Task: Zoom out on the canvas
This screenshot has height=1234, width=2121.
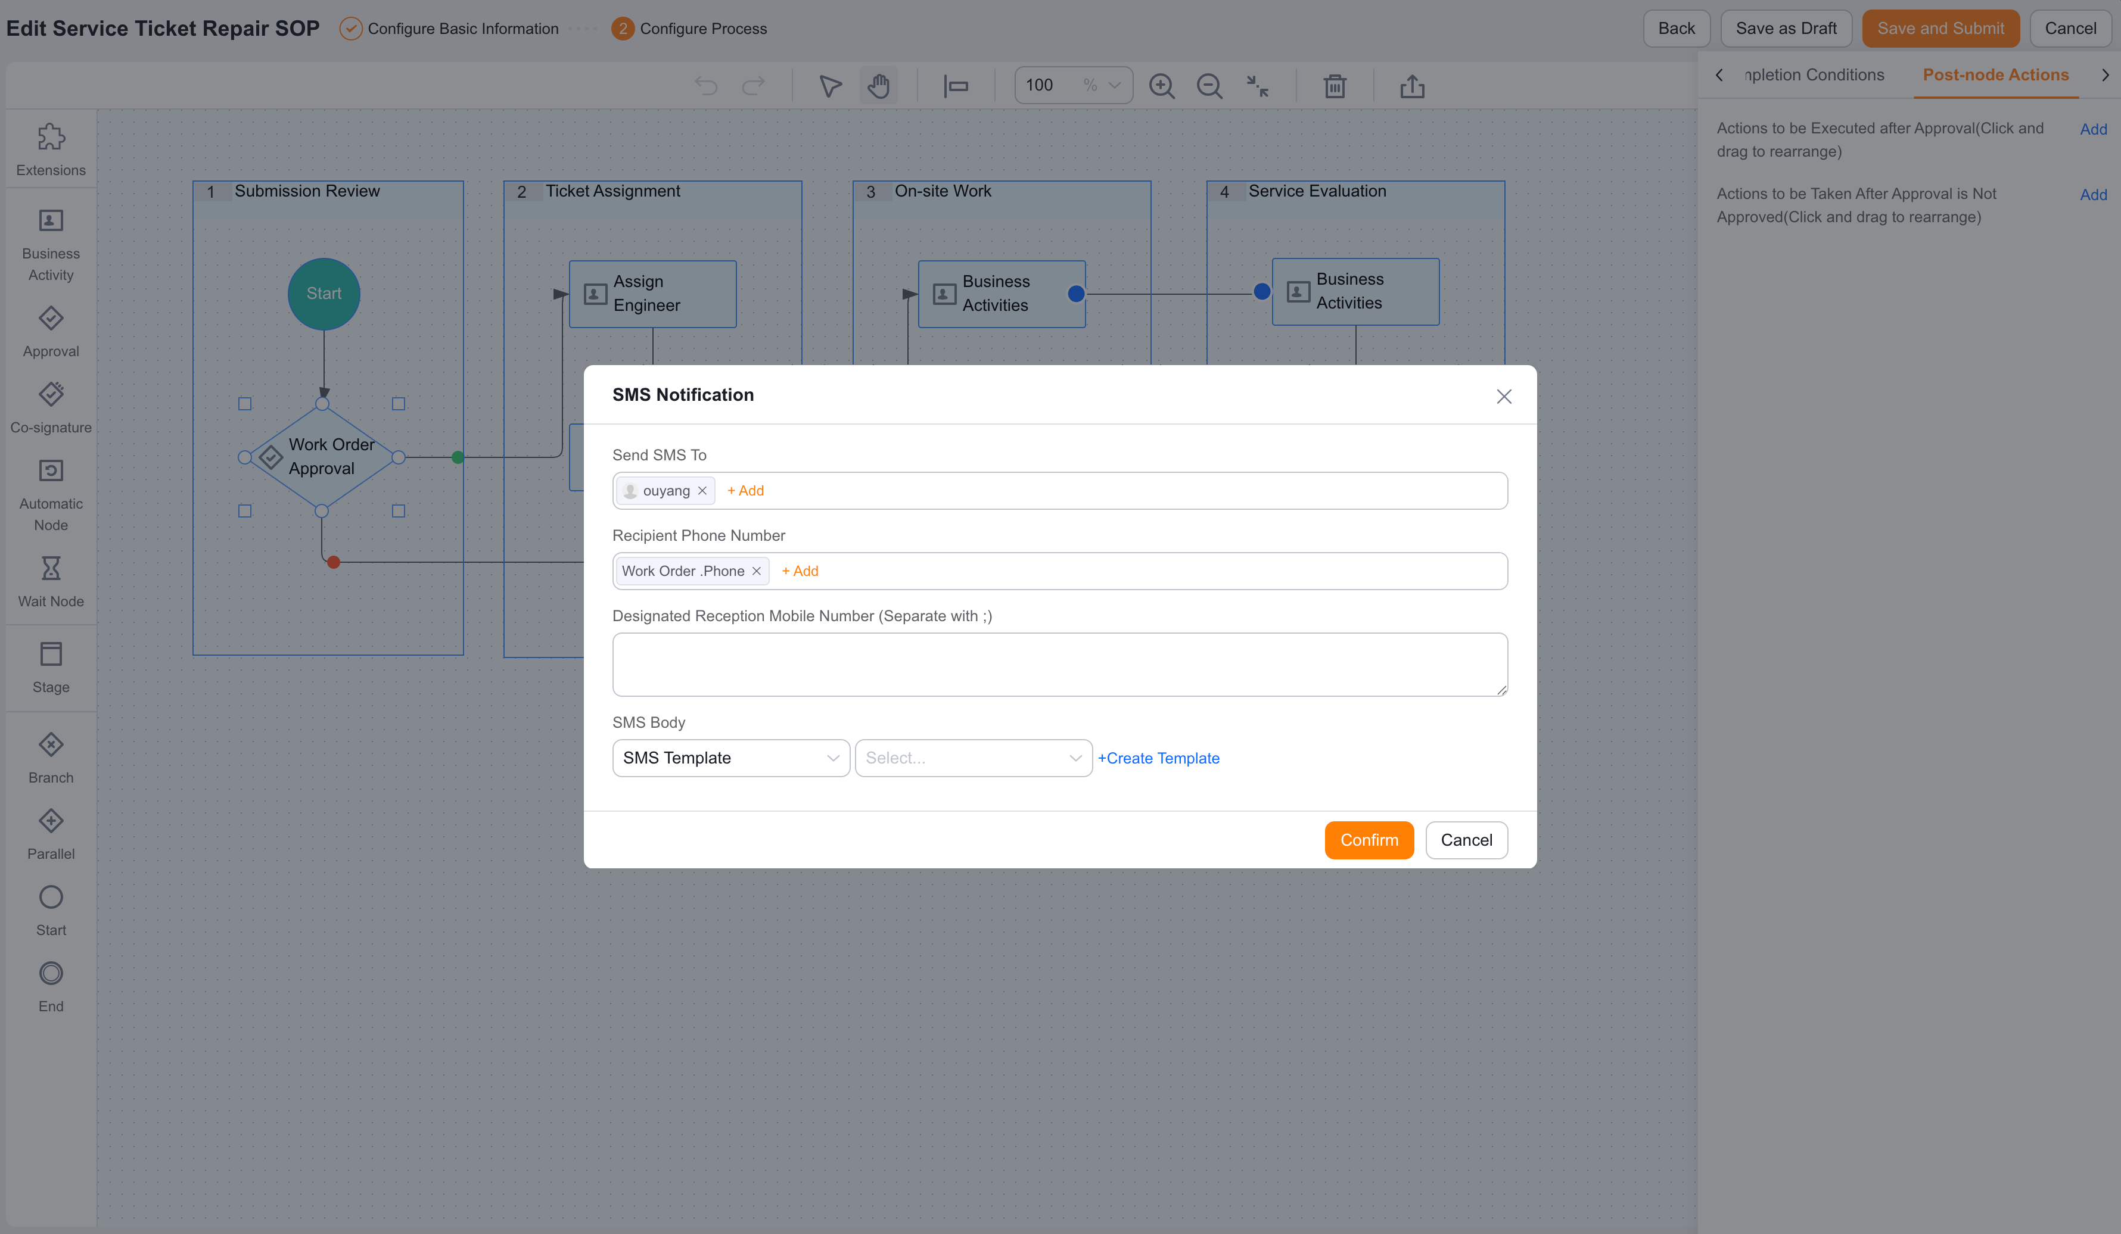Action: tap(1209, 86)
